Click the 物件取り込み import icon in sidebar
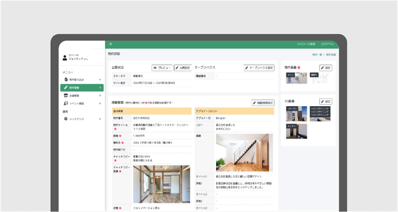Viewport: 398px width, 212px height. (66, 80)
